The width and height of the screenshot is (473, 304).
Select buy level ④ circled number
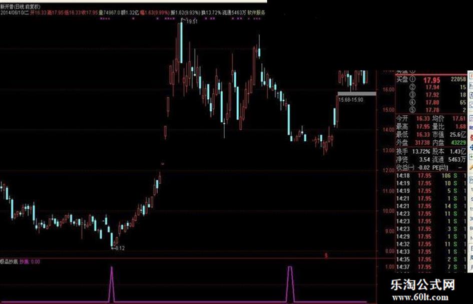pos(412,102)
